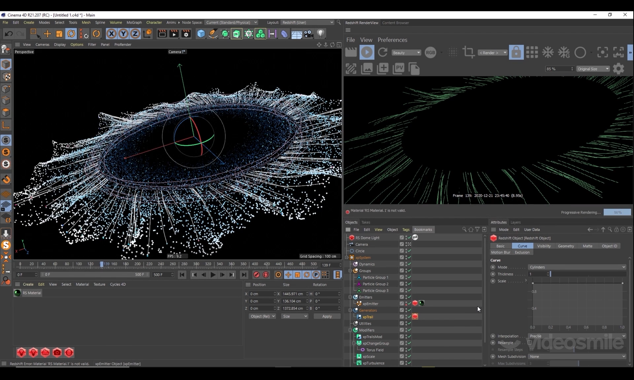Toggle the Thickness animation radio dot

(493, 274)
